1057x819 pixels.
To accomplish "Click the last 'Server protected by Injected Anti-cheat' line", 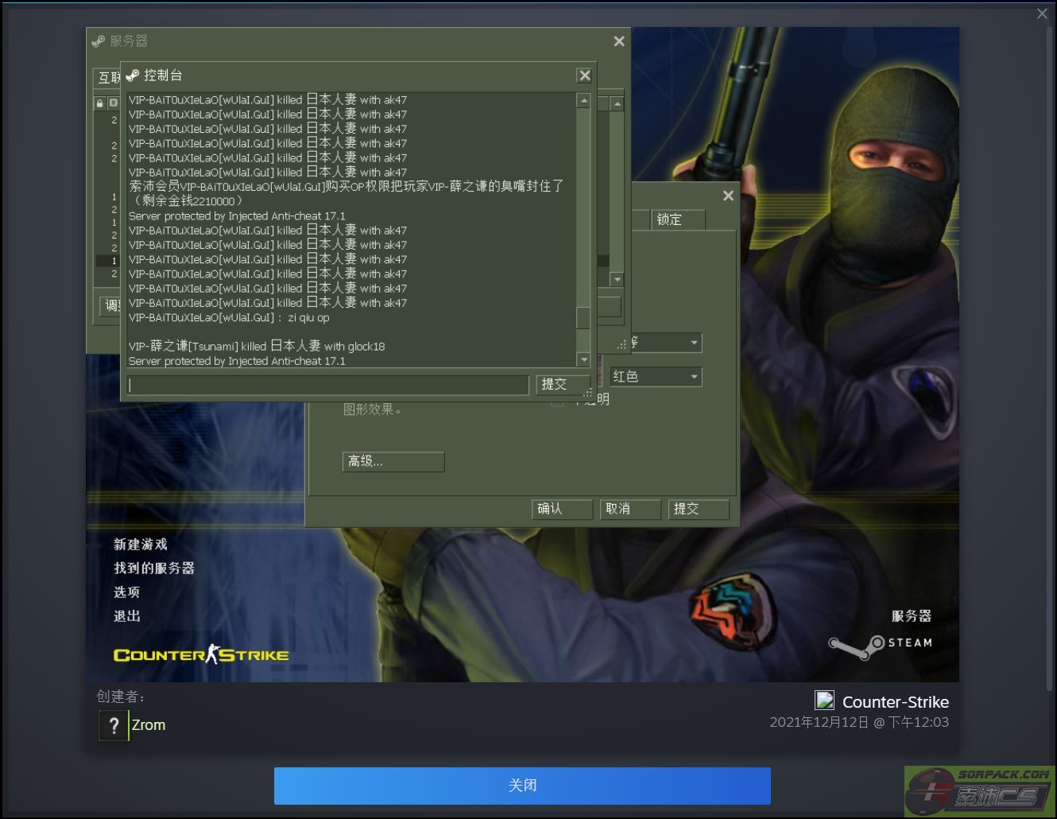I will (237, 361).
